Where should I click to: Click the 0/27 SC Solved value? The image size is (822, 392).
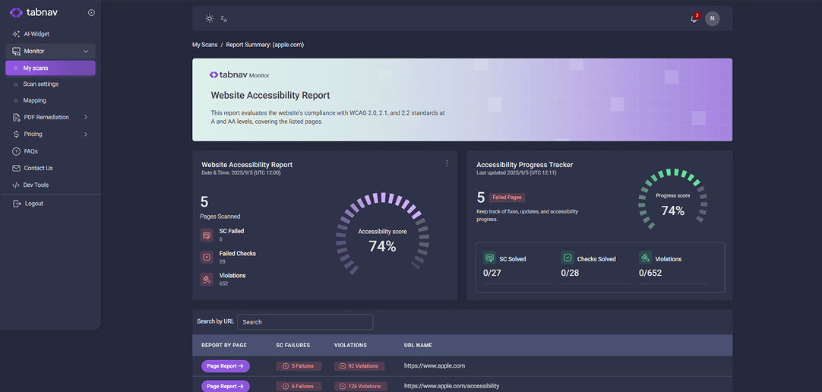492,273
